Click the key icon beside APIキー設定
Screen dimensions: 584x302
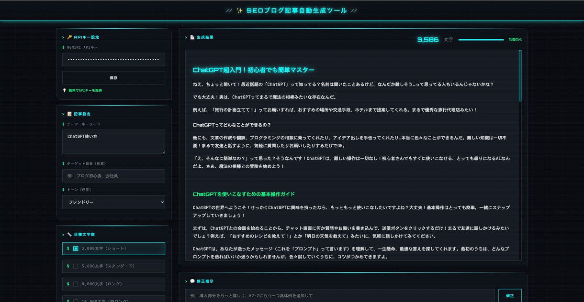tap(69, 37)
